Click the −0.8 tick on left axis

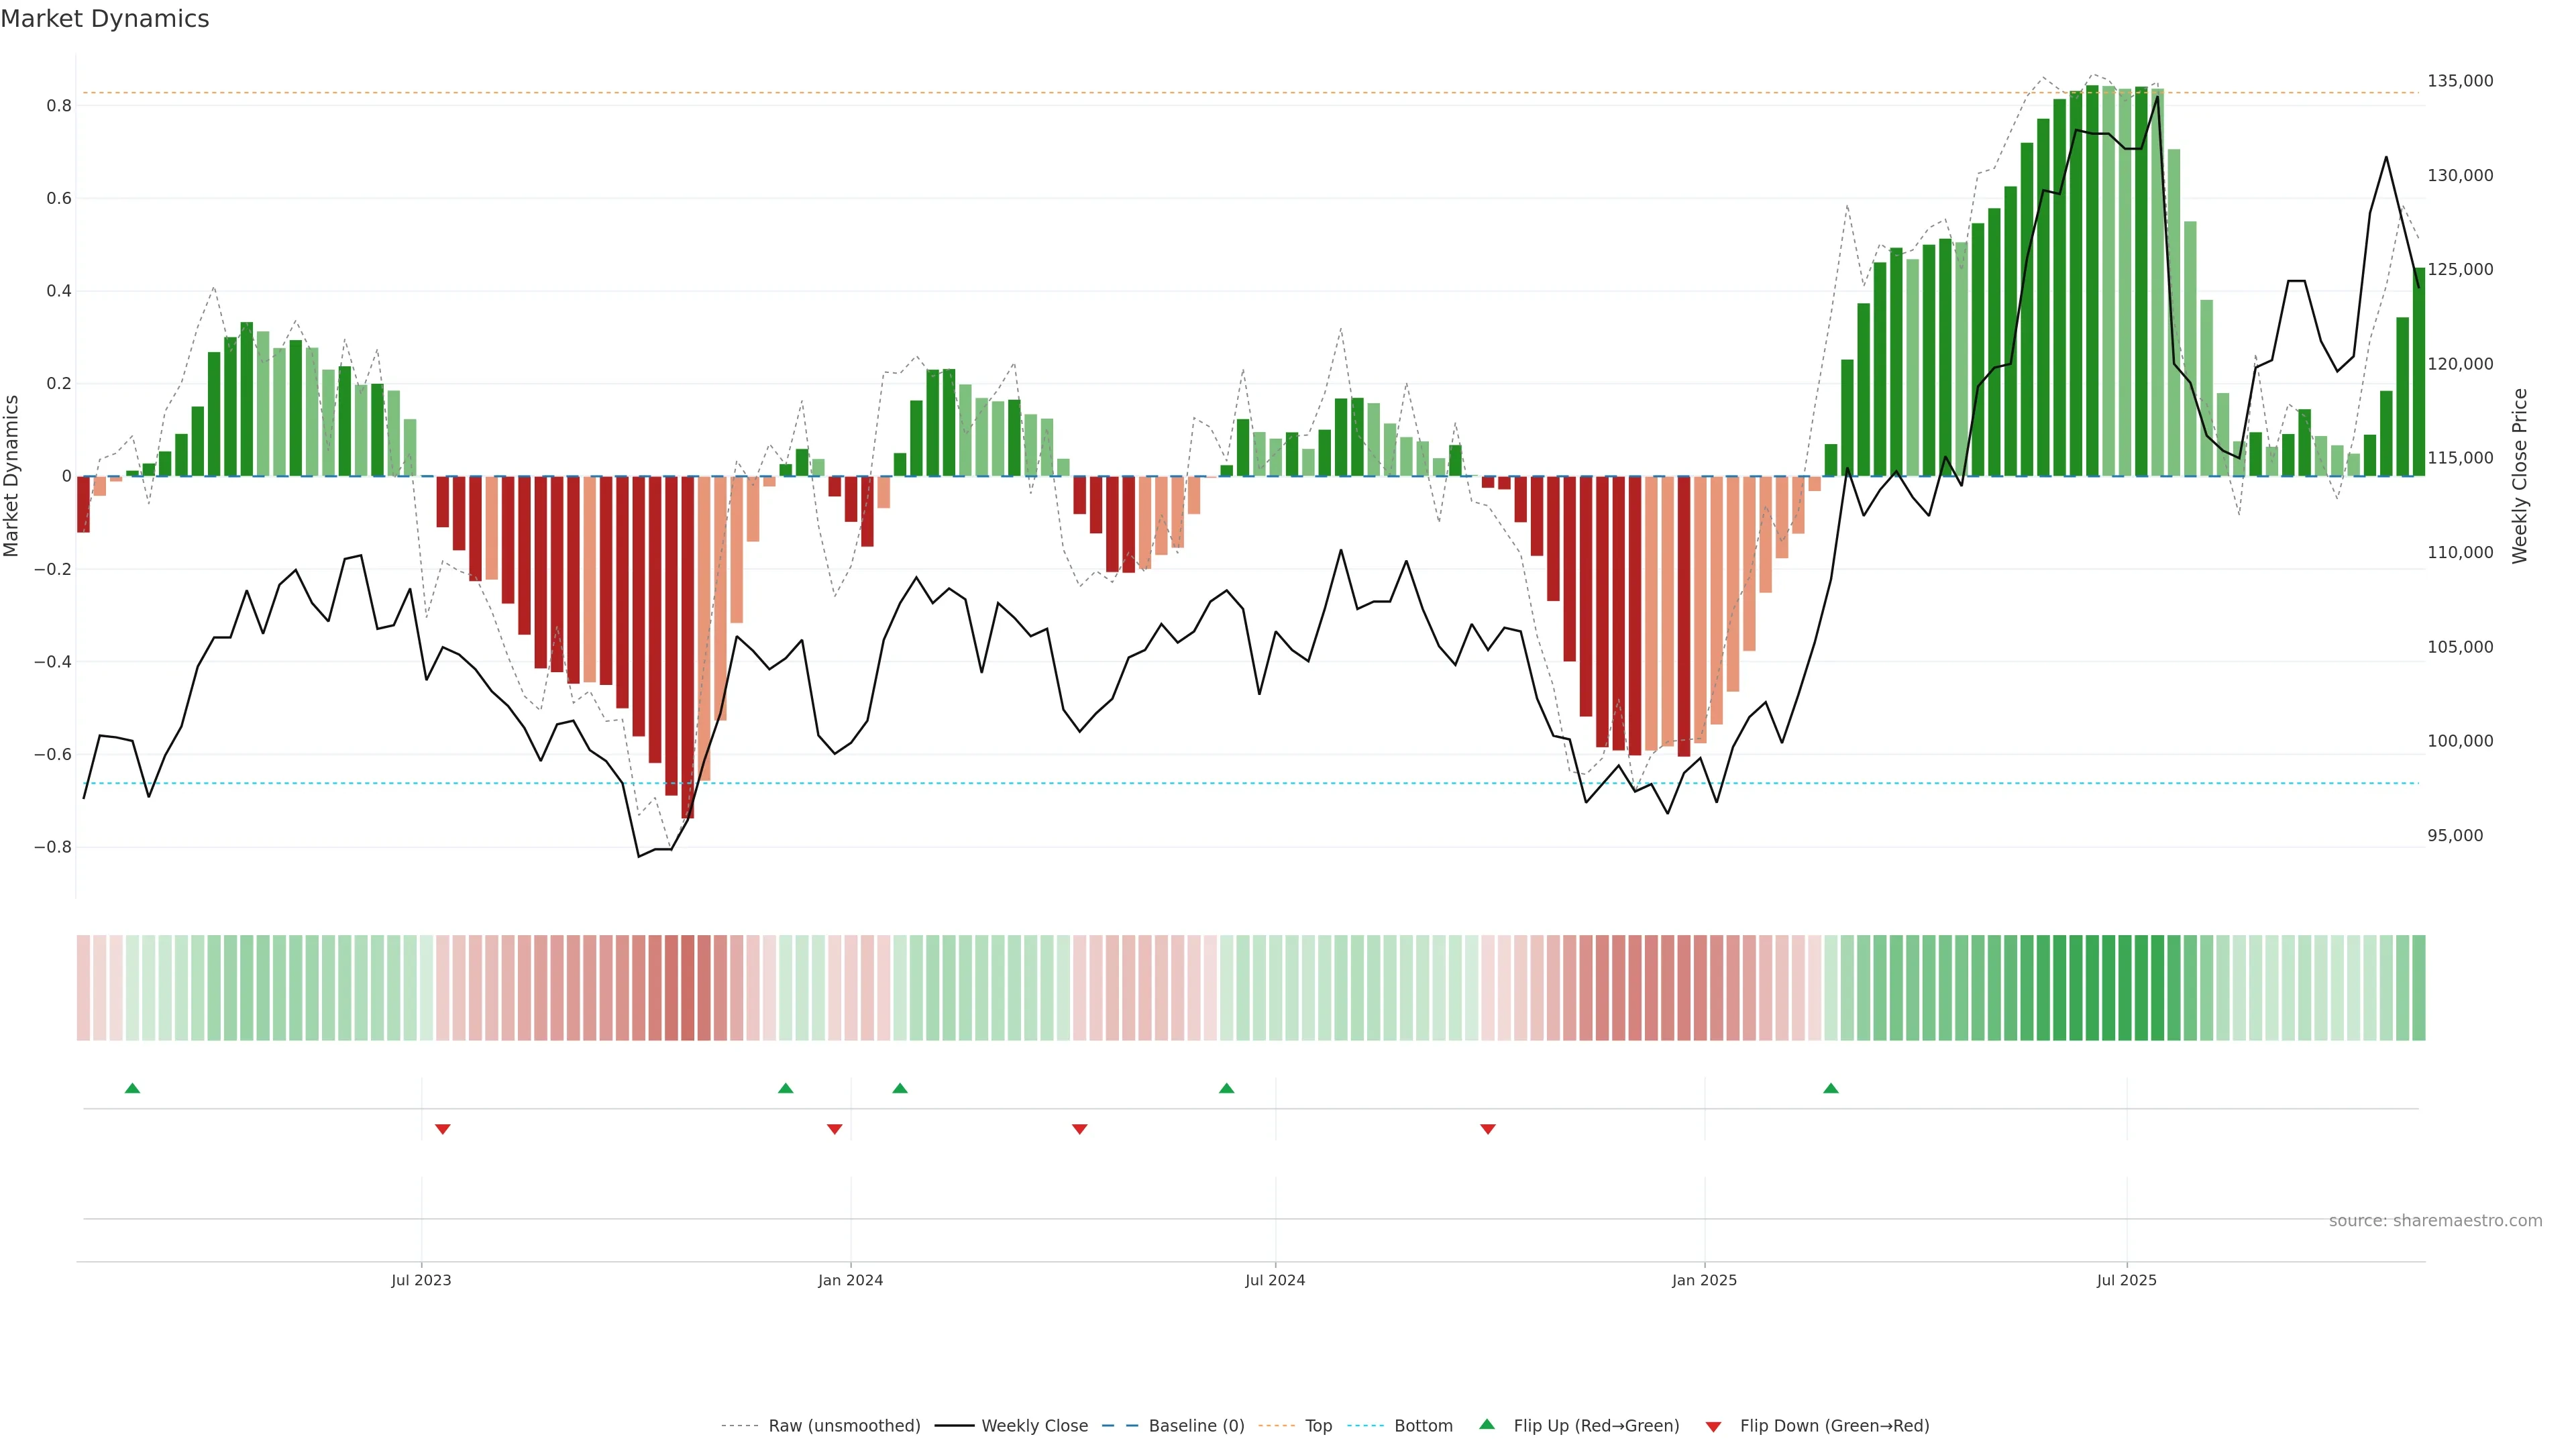pos(53,847)
